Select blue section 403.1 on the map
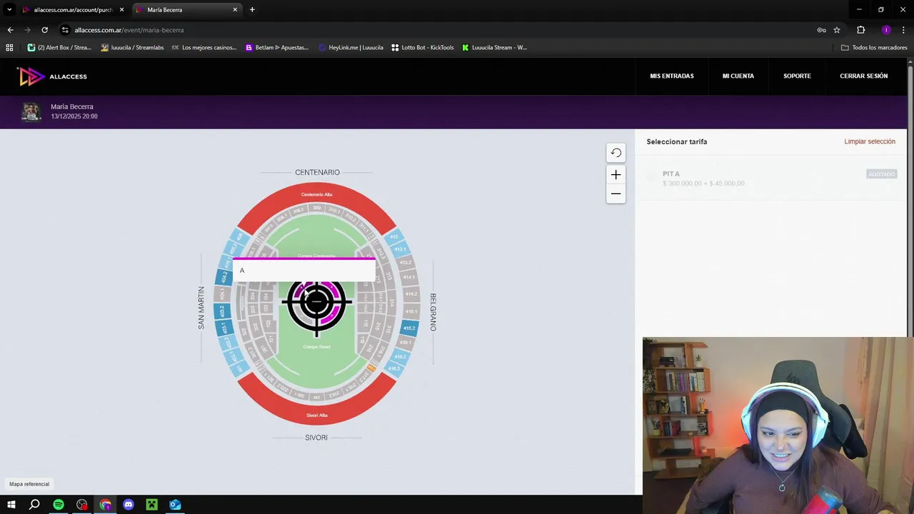 (224, 328)
